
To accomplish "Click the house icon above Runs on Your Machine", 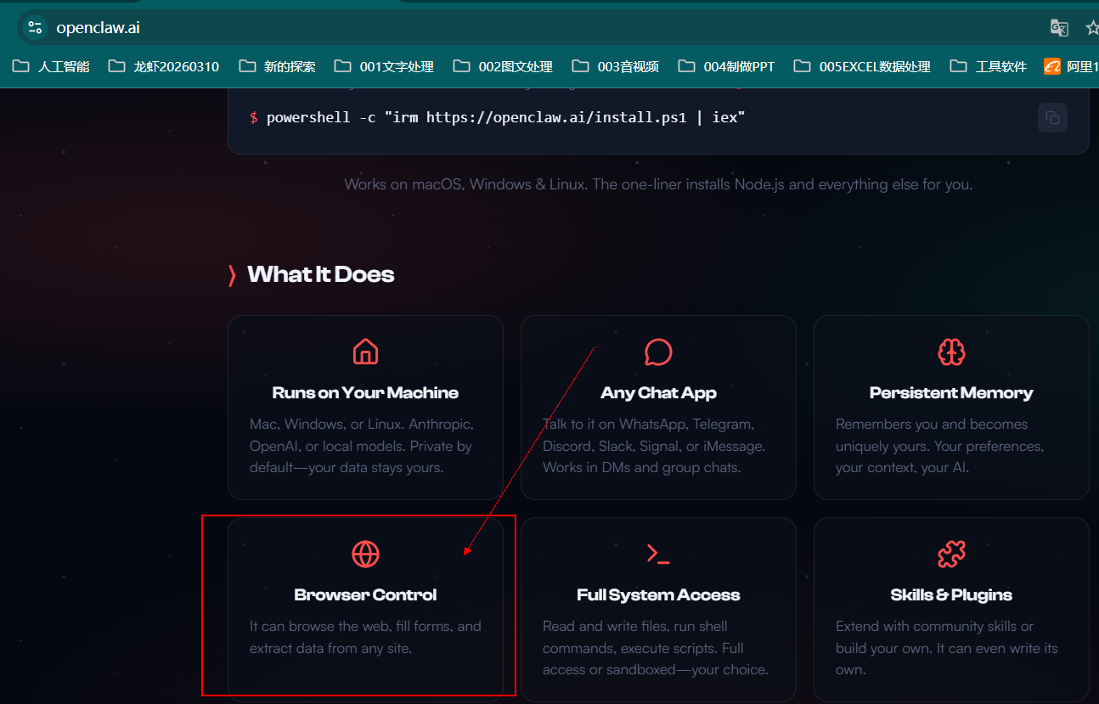I will point(365,351).
